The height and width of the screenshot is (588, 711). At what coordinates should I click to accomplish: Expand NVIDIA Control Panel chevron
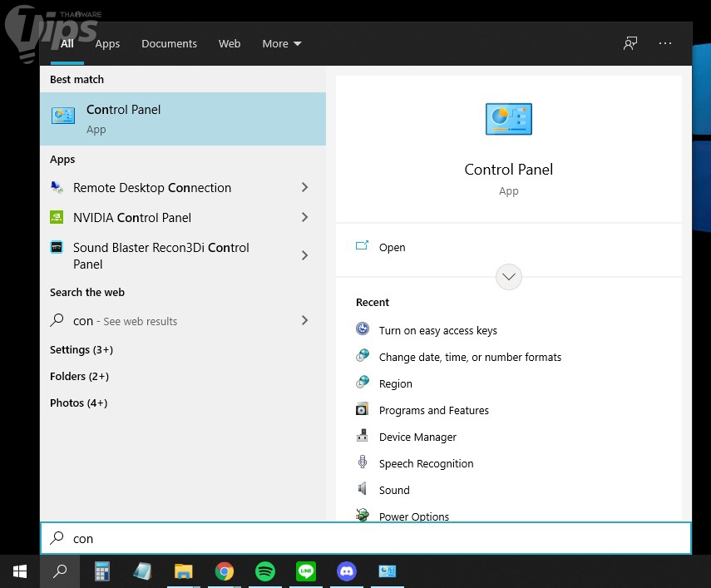point(304,217)
